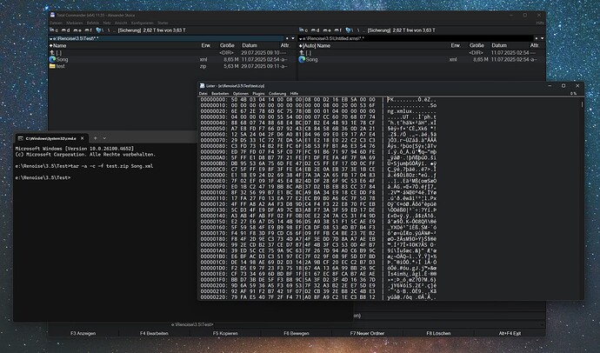Select drive f in right panel

tap(337, 30)
